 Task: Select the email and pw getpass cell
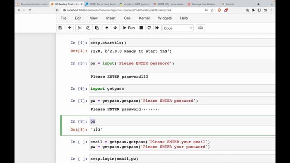182,144
